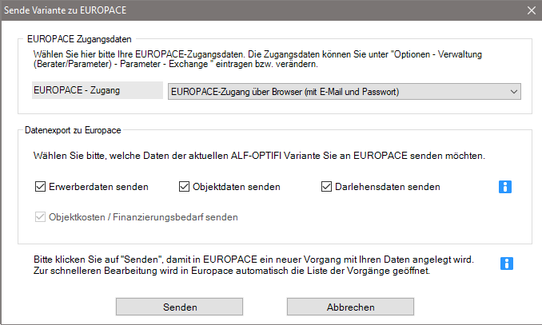Click the EUROPACE - Zugang label field
The width and height of the screenshot is (542, 325).
tap(98, 90)
